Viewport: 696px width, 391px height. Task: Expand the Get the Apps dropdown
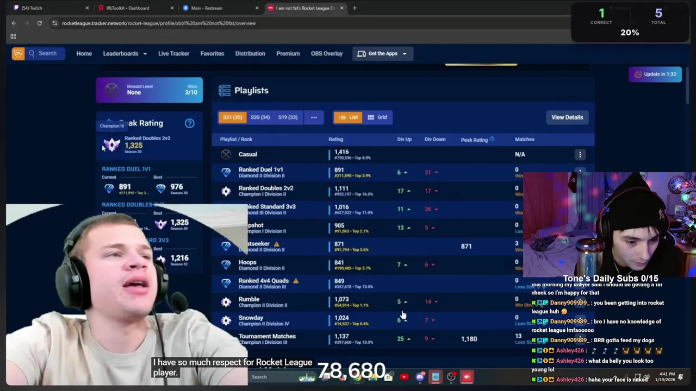pyautogui.click(x=383, y=53)
